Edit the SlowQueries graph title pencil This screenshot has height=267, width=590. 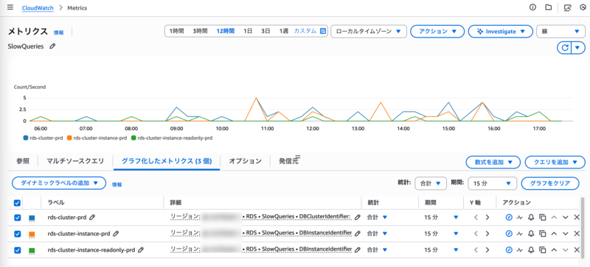52,46
